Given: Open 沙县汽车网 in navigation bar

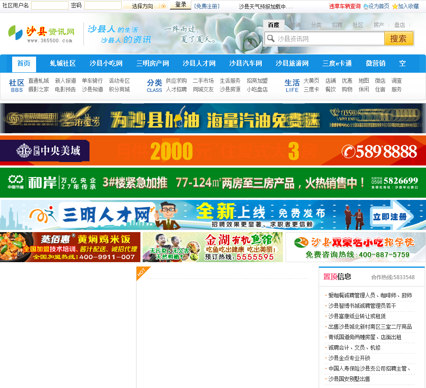Looking at the screenshot, I should point(246,64).
